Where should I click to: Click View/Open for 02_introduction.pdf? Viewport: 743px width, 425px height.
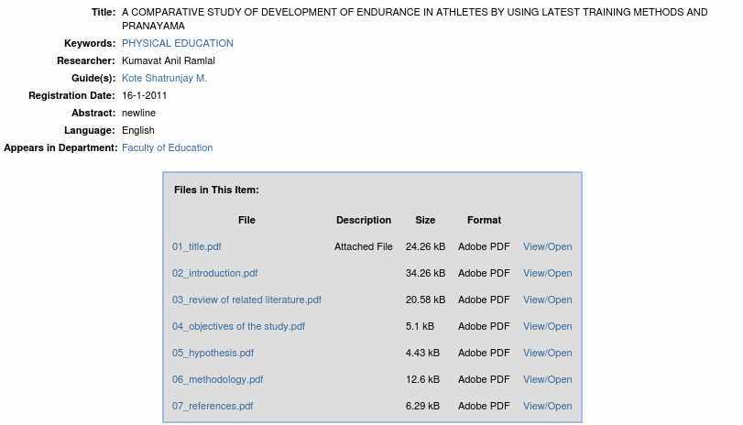tap(547, 273)
